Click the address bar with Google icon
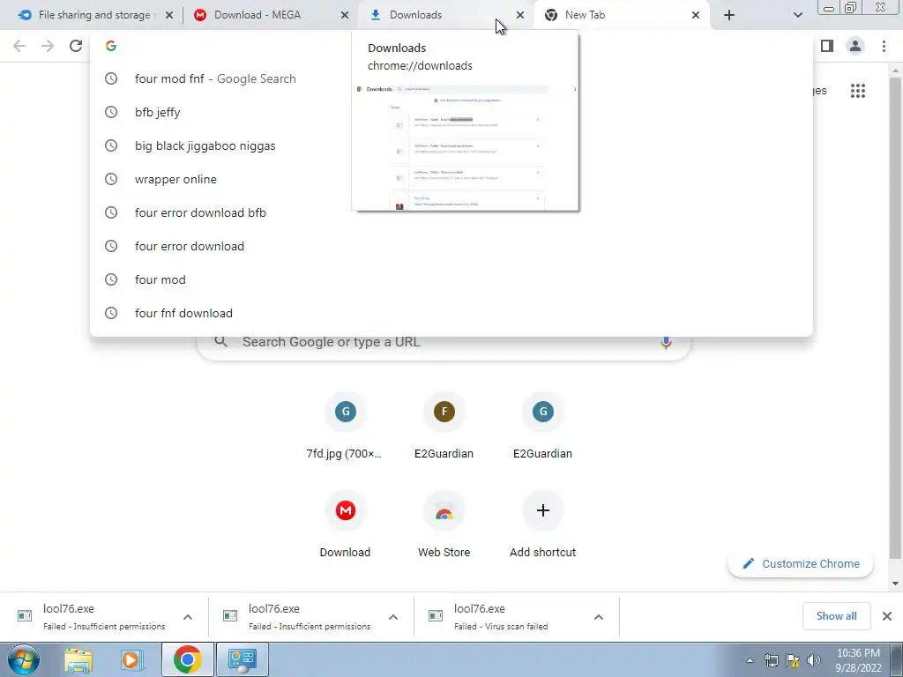Viewport: 903px width, 677px height. coord(451,46)
